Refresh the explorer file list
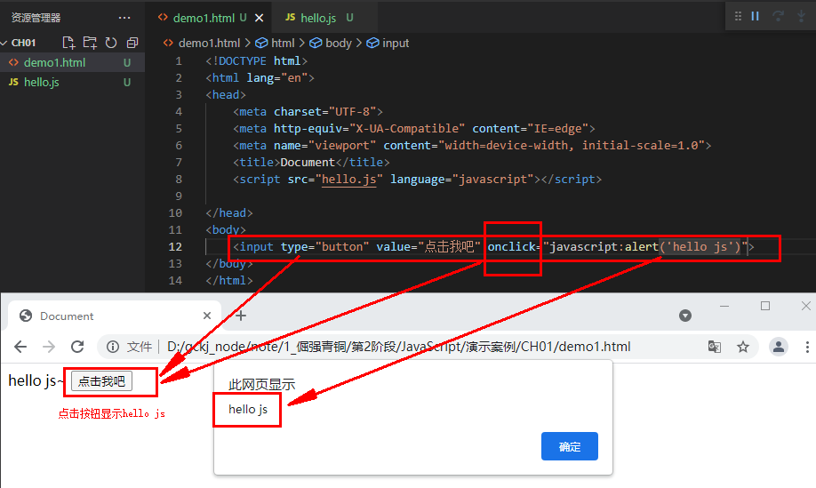The height and width of the screenshot is (488, 816). (111, 43)
